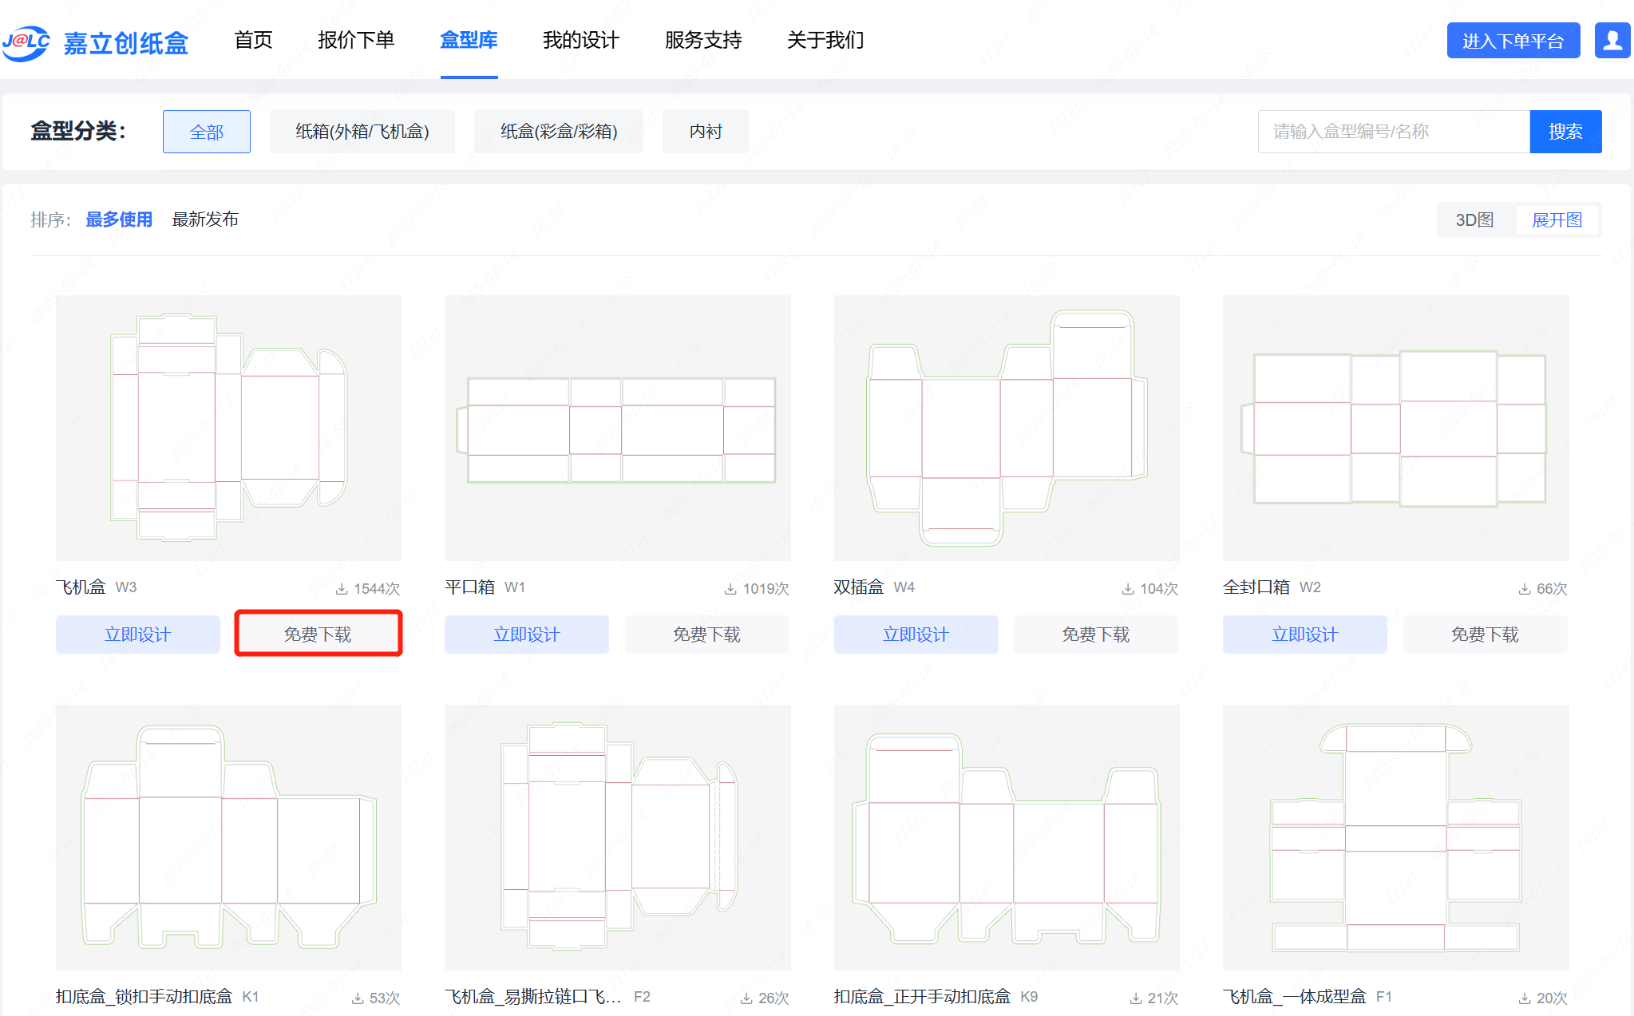The image size is (1634, 1016).
Task: Open the 飞机盒 W3 dieline thumbnail
Action: (228, 428)
